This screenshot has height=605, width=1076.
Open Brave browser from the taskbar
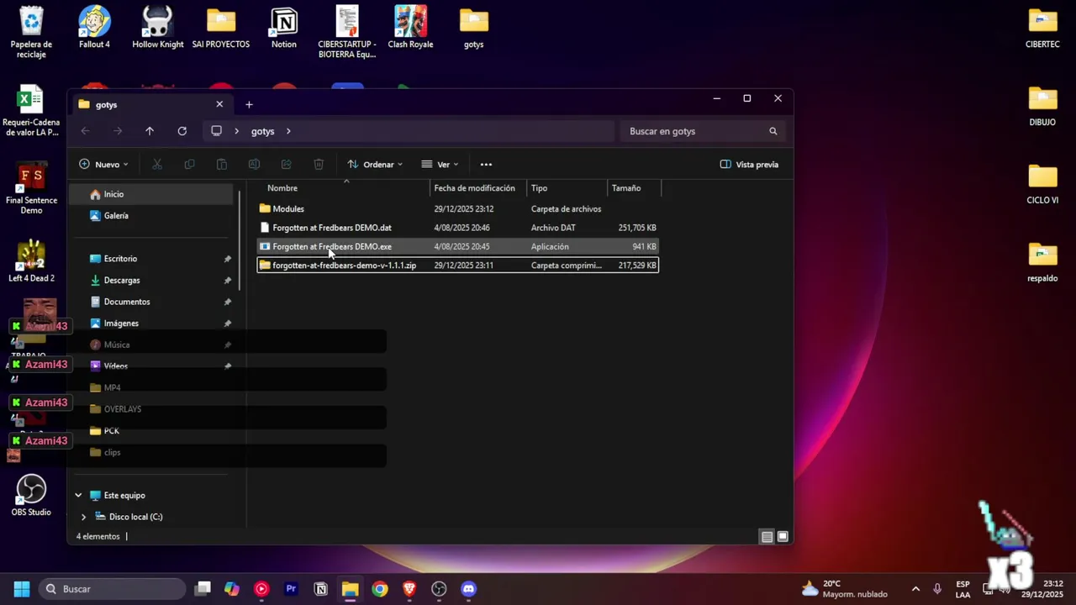click(409, 589)
